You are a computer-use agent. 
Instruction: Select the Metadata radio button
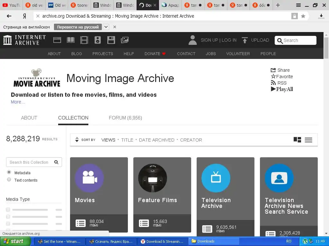coord(9,172)
